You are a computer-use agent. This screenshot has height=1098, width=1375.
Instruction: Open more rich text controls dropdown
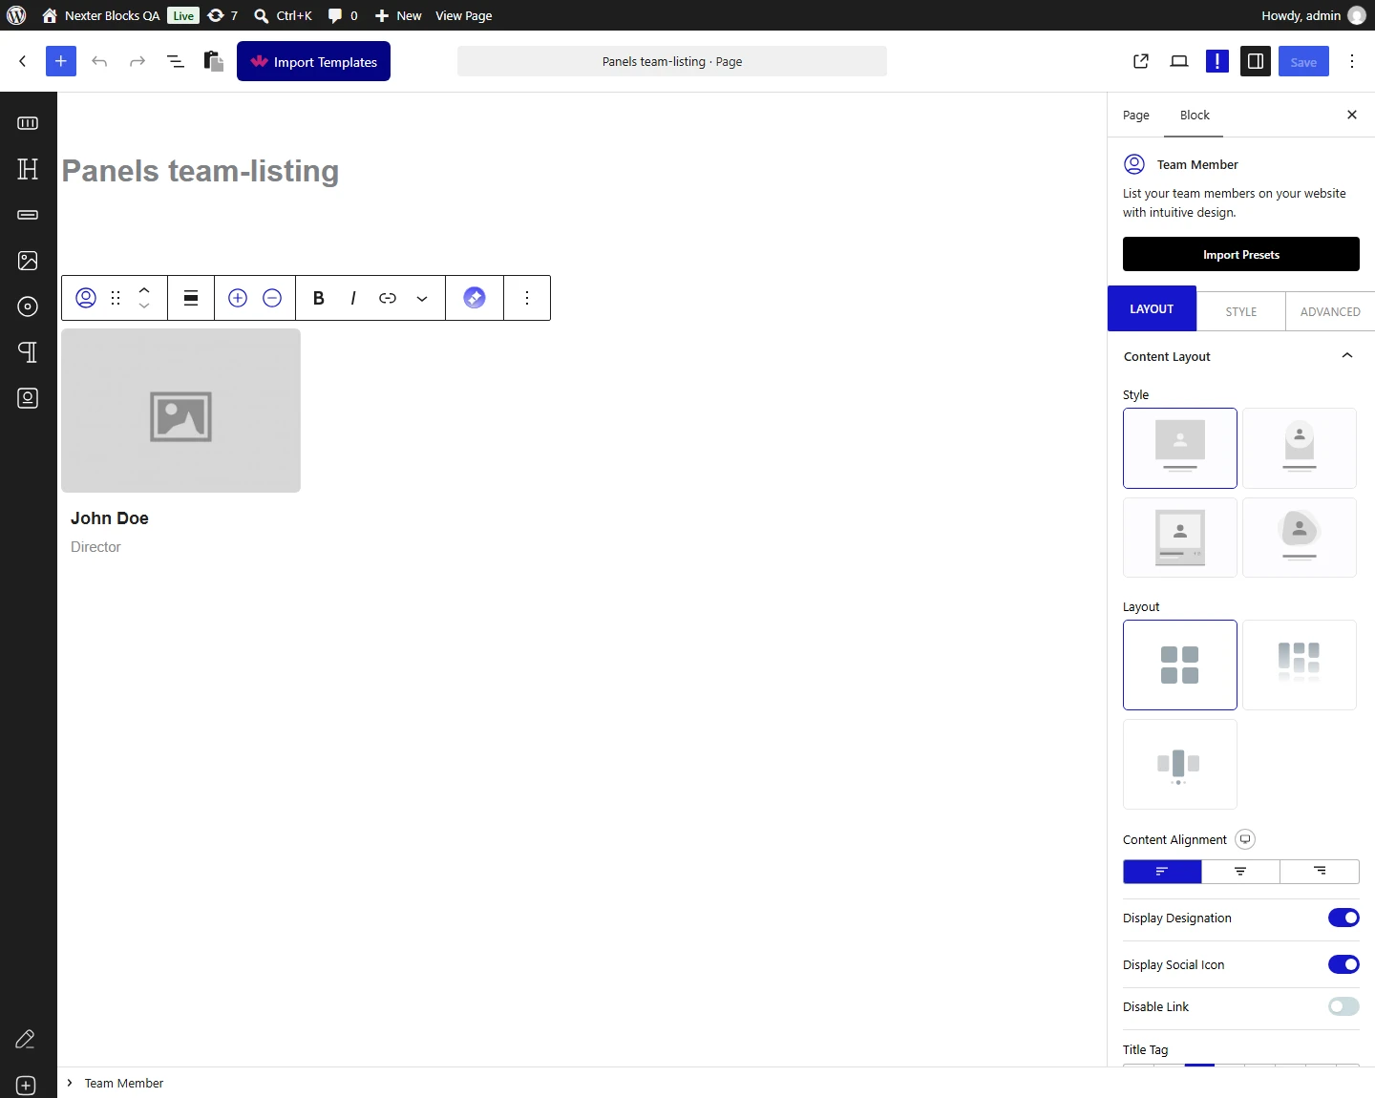(x=422, y=298)
